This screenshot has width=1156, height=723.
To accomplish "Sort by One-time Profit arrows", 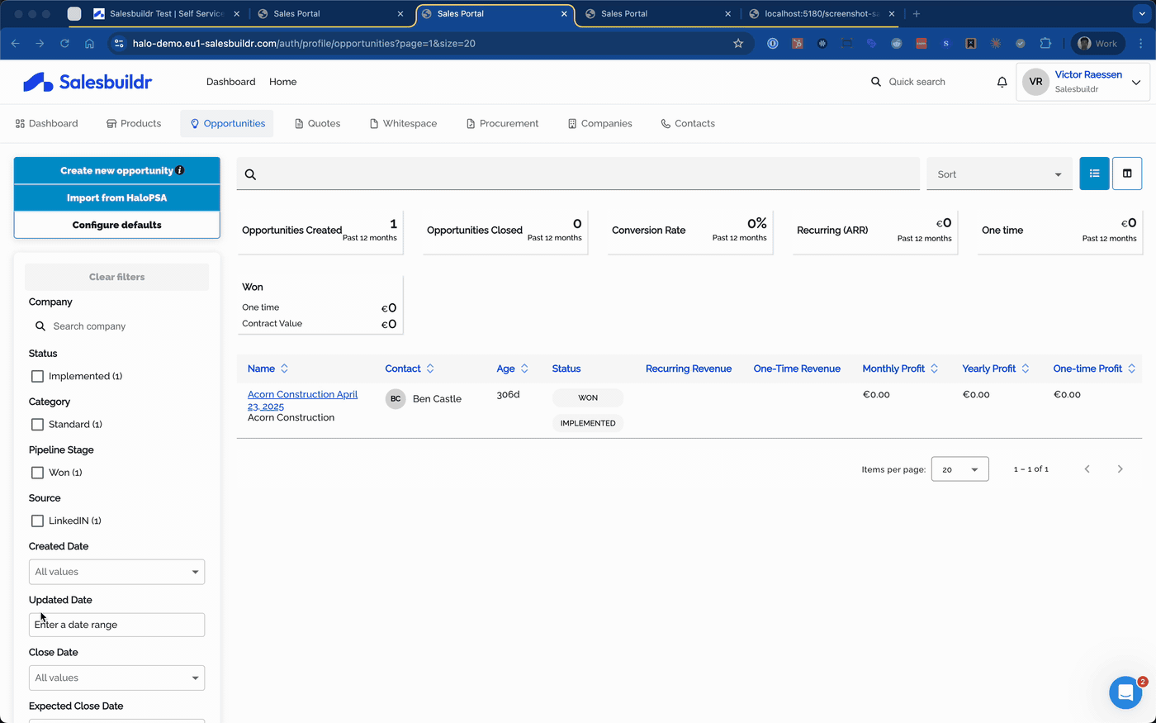I will coord(1132,369).
